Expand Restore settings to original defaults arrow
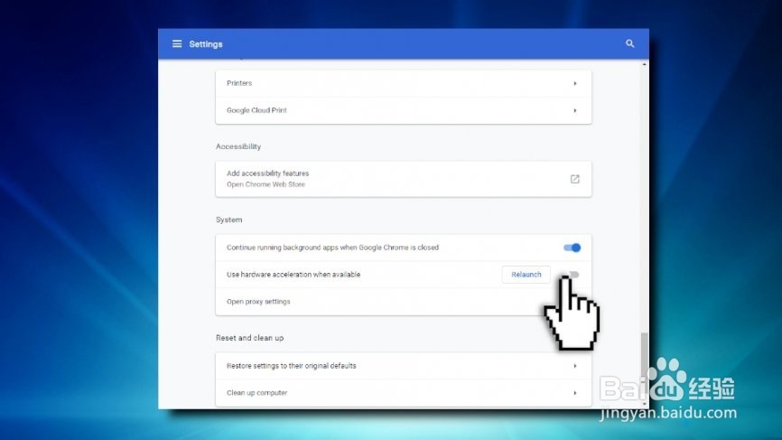 coord(575,366)
